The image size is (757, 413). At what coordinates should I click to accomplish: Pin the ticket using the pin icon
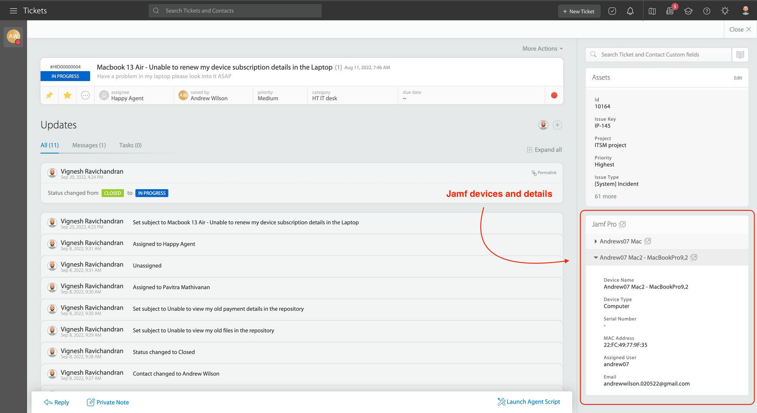click(x=49, y=95)
